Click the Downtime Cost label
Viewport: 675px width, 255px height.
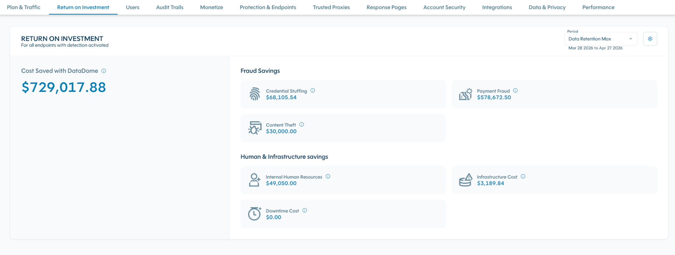(x=282, y=211)
